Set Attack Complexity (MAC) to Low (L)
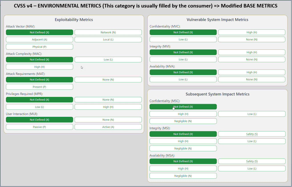This screenshot has height=187, width=292. pos(108,60)
